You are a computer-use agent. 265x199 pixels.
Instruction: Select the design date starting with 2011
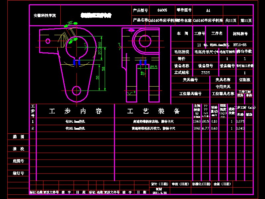(160, 193)
